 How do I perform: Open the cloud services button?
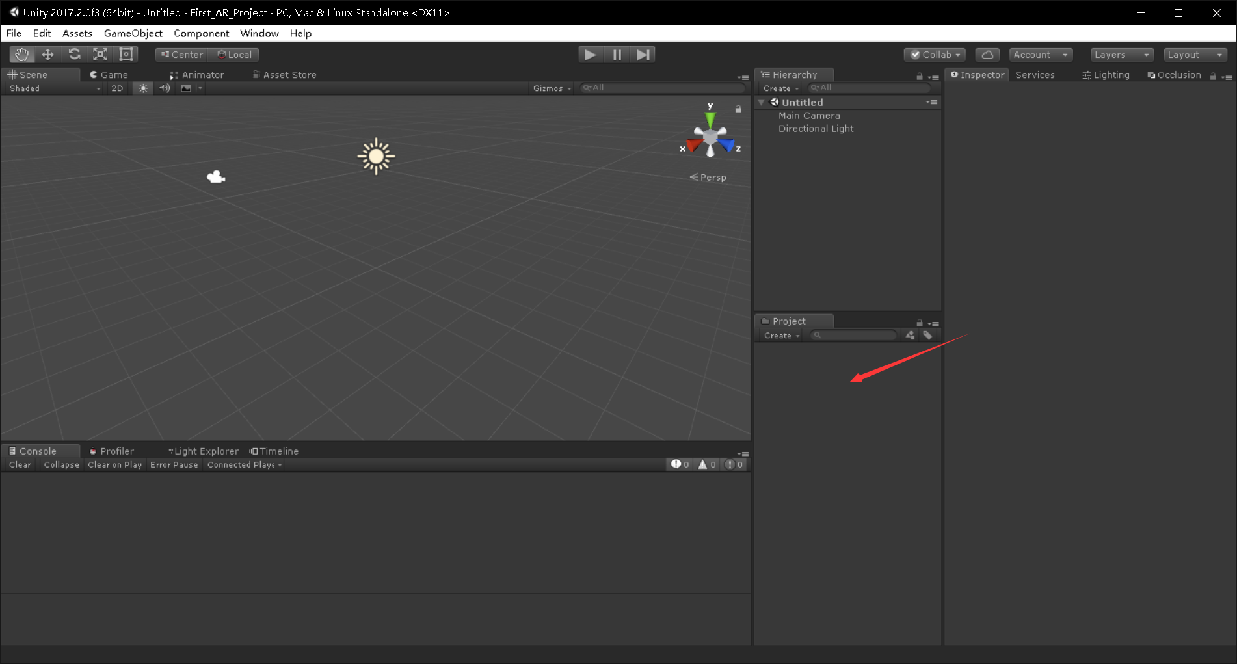pyautogui.click(x=987, y=55)
